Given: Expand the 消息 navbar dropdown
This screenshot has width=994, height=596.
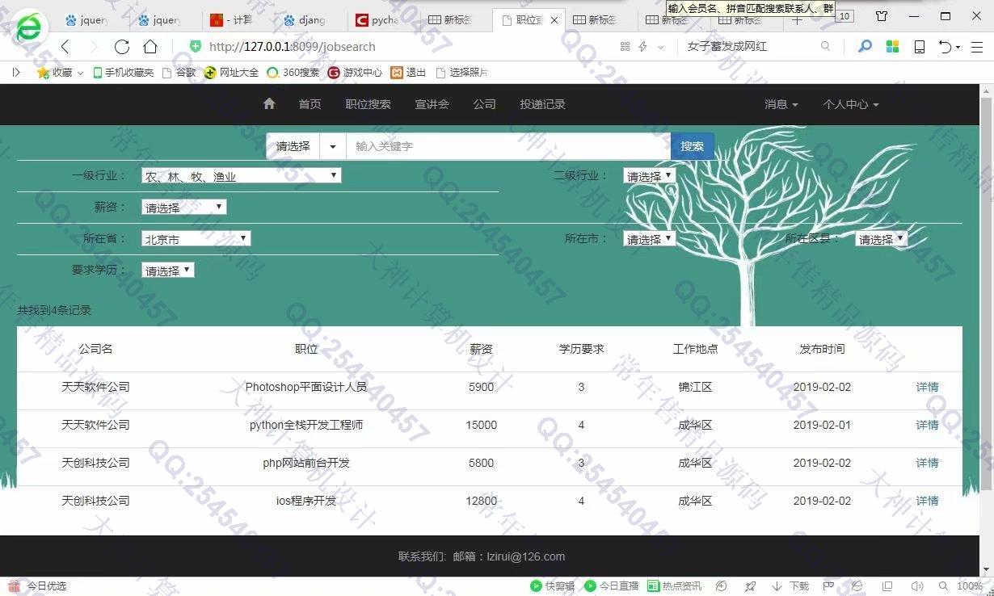Looking at the screenshot, I should [781, 104].
